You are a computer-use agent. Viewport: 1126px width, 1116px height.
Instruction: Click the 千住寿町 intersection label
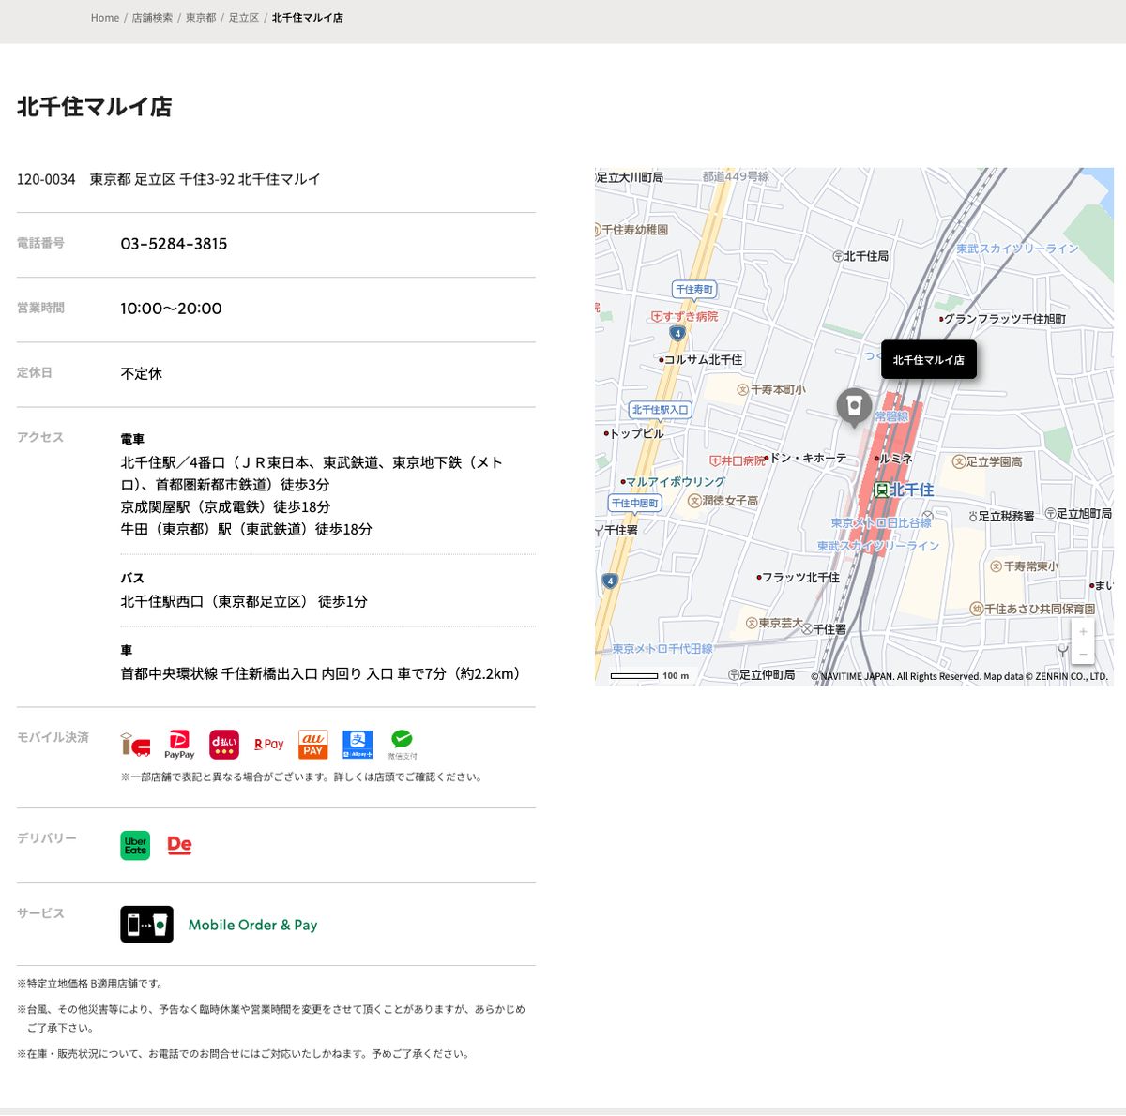click(x=694, y=289)
